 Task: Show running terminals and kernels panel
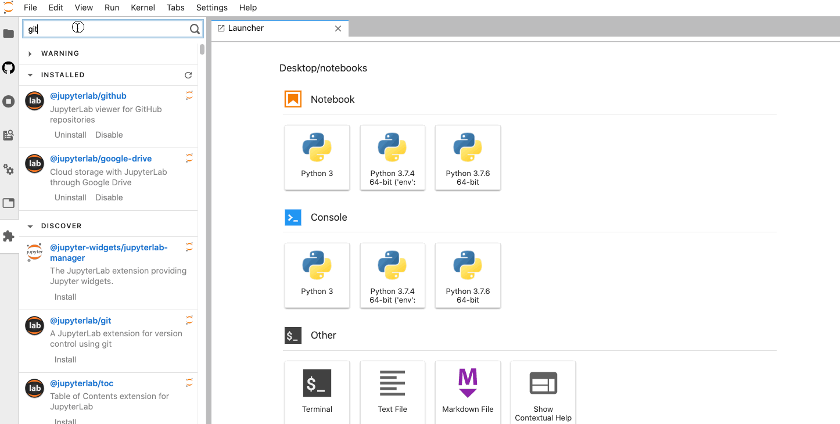9,102
